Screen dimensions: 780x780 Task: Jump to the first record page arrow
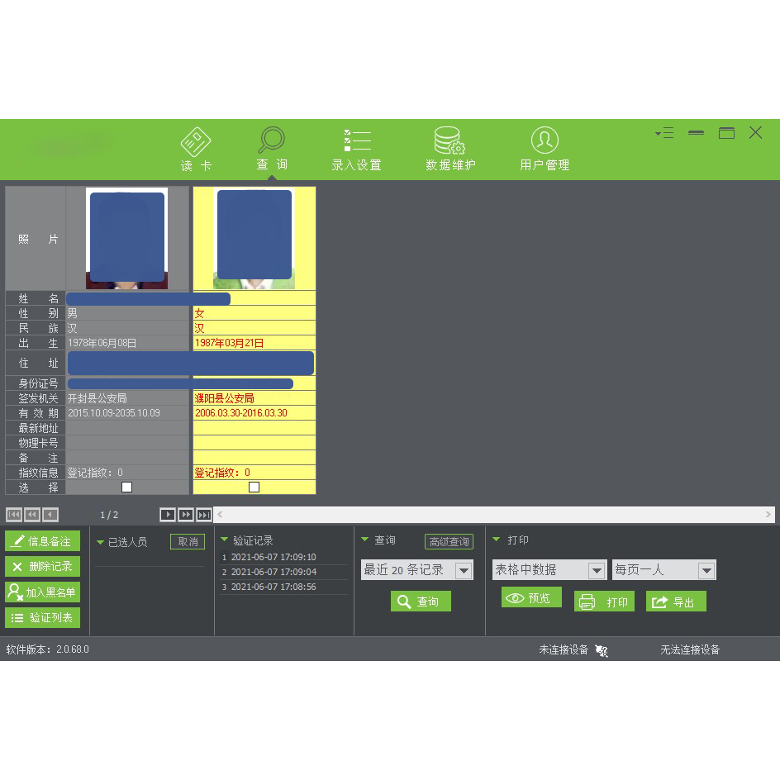pyautogui.click(x=14, y=515)
